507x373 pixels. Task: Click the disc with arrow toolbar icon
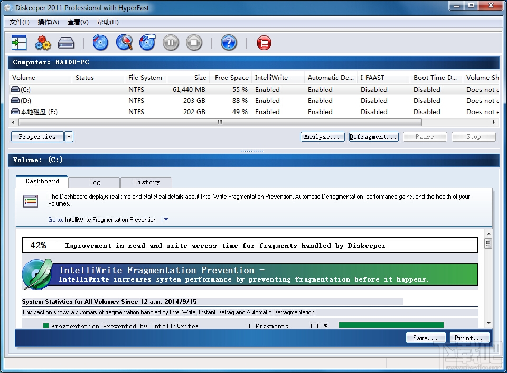click(x=147, y=42)
